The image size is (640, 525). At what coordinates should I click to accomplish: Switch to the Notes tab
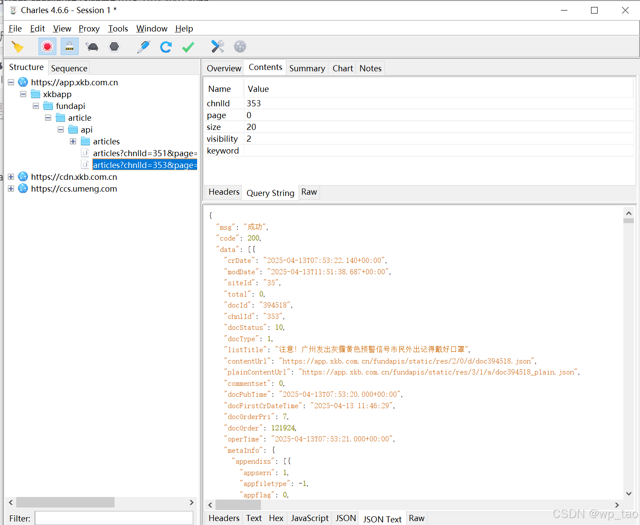pyautogui.click(x=370, y=68)
